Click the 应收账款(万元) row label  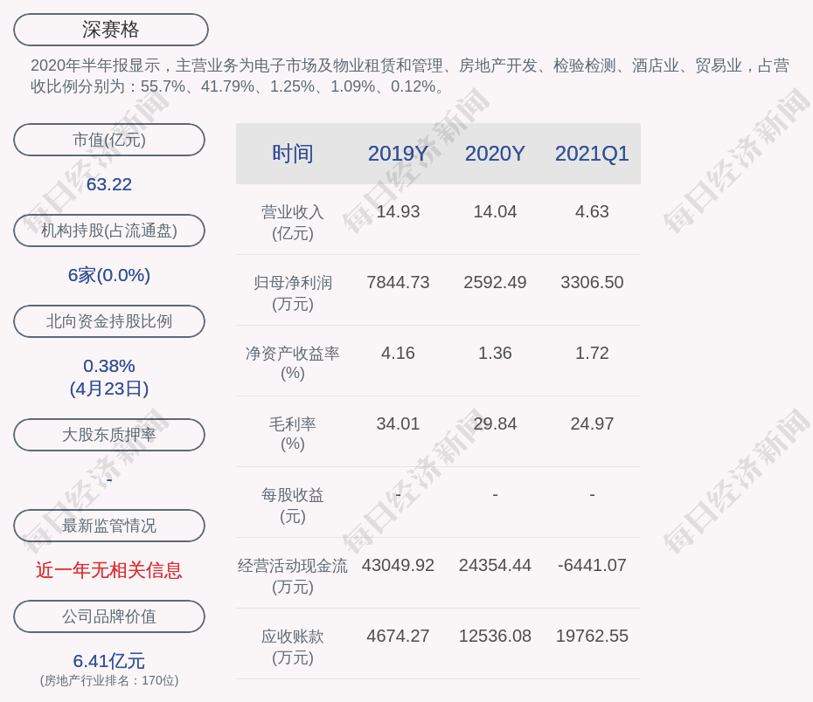tap(293, 647)
